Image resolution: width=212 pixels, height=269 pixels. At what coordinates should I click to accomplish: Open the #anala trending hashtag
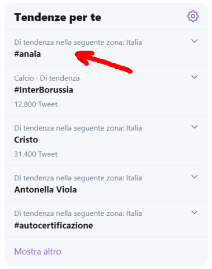[27, 54]
